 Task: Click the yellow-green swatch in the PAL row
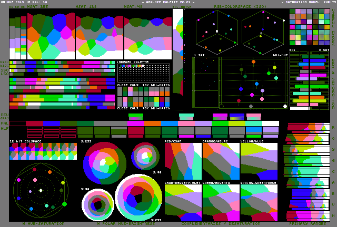point(237,123)
